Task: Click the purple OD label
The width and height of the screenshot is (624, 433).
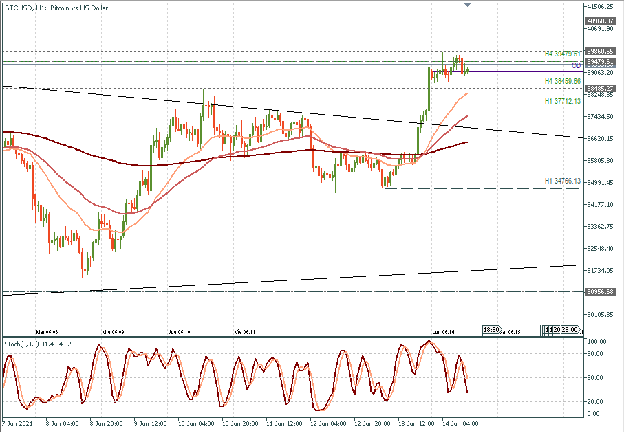Action: click(576, 65)
